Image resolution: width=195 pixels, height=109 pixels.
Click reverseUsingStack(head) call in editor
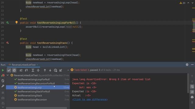point(64,55)
